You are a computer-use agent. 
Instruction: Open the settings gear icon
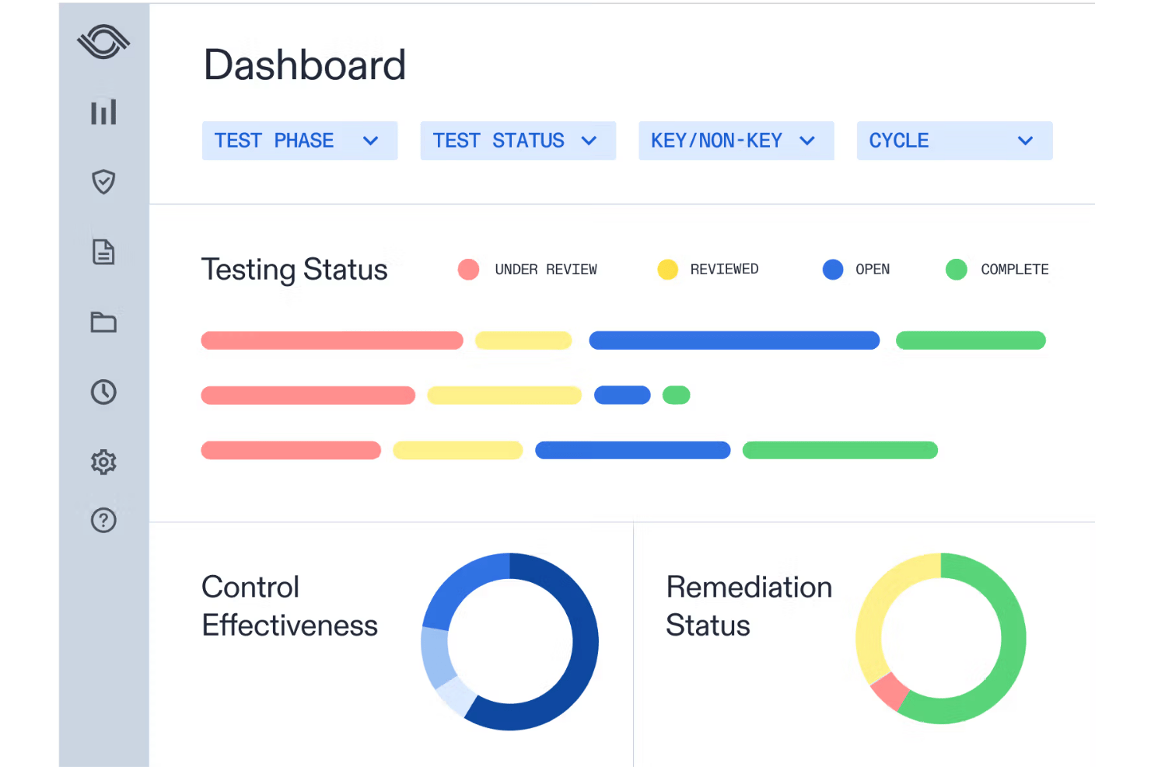[103, 462]
